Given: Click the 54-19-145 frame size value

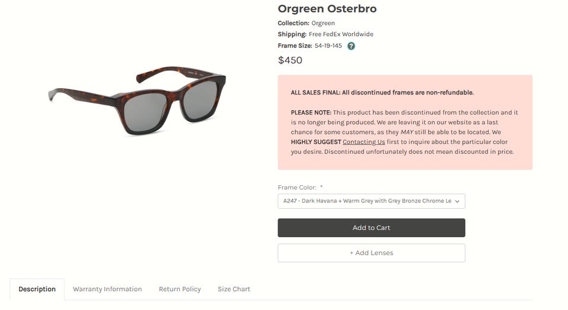Looking at the screenshot, I should 328,46.
